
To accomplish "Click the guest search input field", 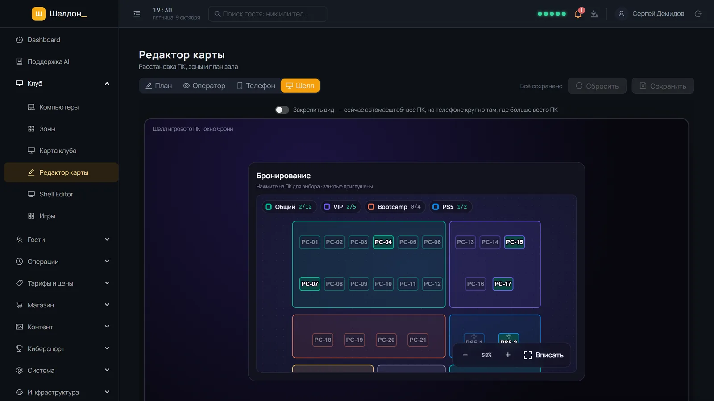I will pyautogui.click(x=268, y=14).
